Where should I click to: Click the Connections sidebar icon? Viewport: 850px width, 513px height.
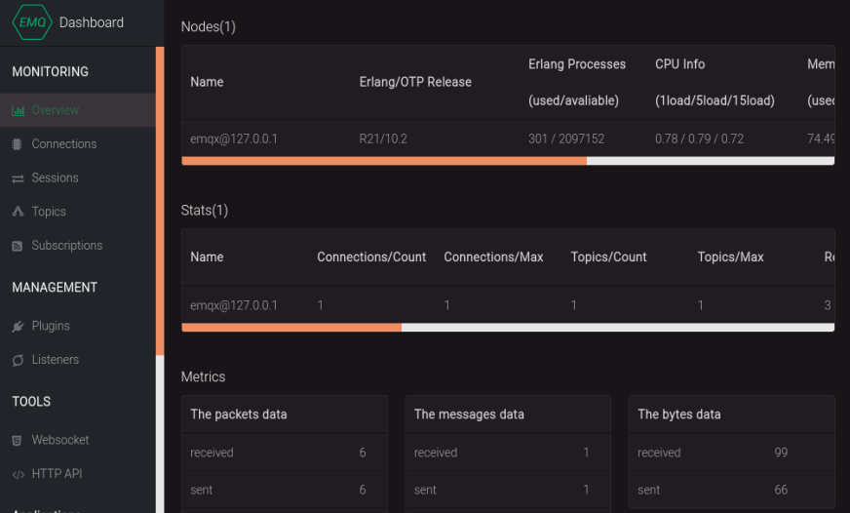pos(18,144)
